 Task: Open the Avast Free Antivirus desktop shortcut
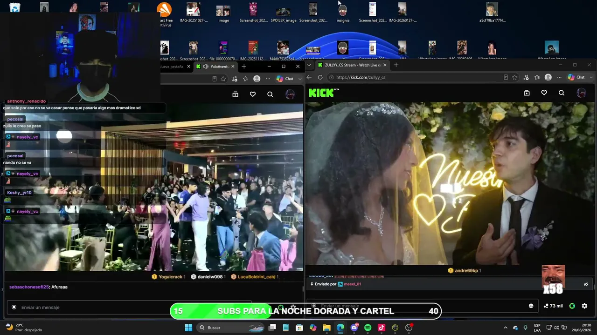tap(164, 14)
